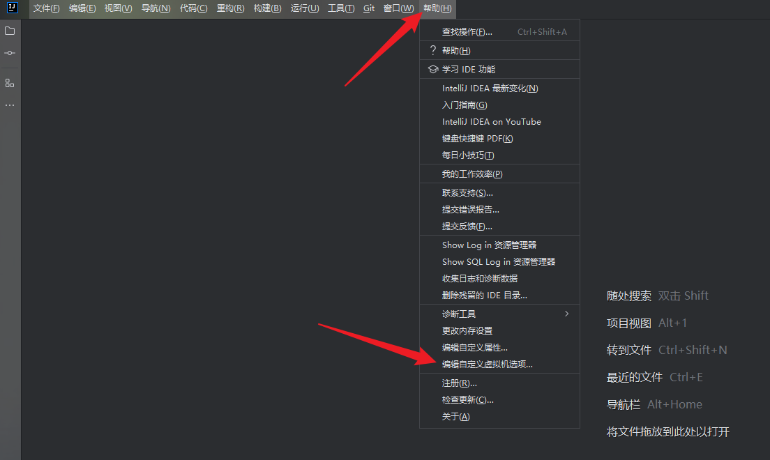Open the 视图(V) menu
The image size is (770, 460).
(x=119, y=8)
